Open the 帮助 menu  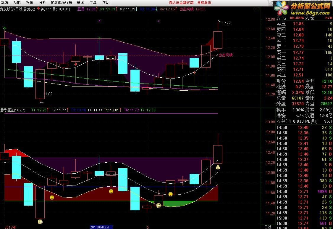106,3
